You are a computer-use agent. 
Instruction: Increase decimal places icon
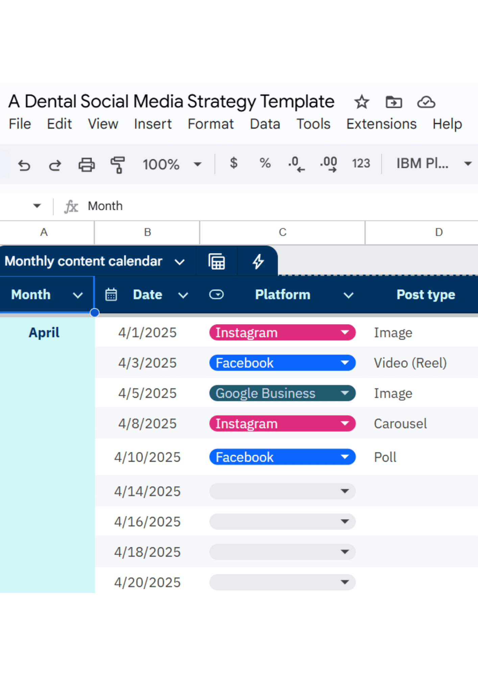pos(329,164)
